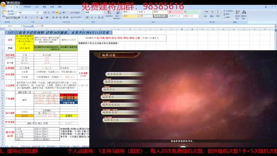Toggle Italic formatting
Viewport: 277px width, 156px height.
tap(23, 18)
